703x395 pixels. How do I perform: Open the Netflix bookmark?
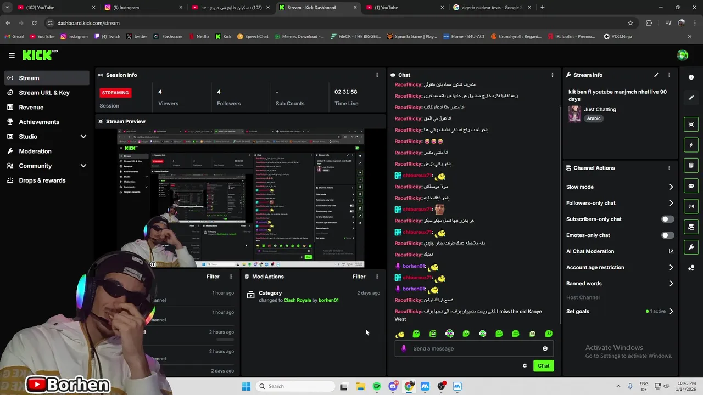(198, 37)
